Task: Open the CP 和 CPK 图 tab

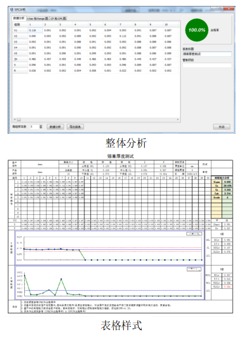Action: pos(58,18)
